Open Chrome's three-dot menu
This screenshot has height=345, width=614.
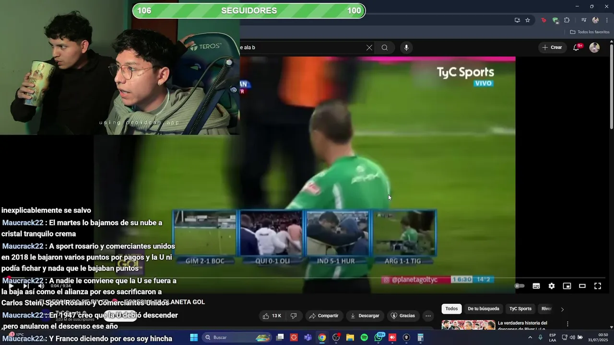tap(607, 20)
